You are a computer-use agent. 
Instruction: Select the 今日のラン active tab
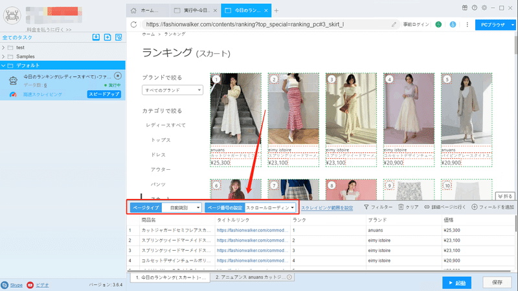(246, 10)
